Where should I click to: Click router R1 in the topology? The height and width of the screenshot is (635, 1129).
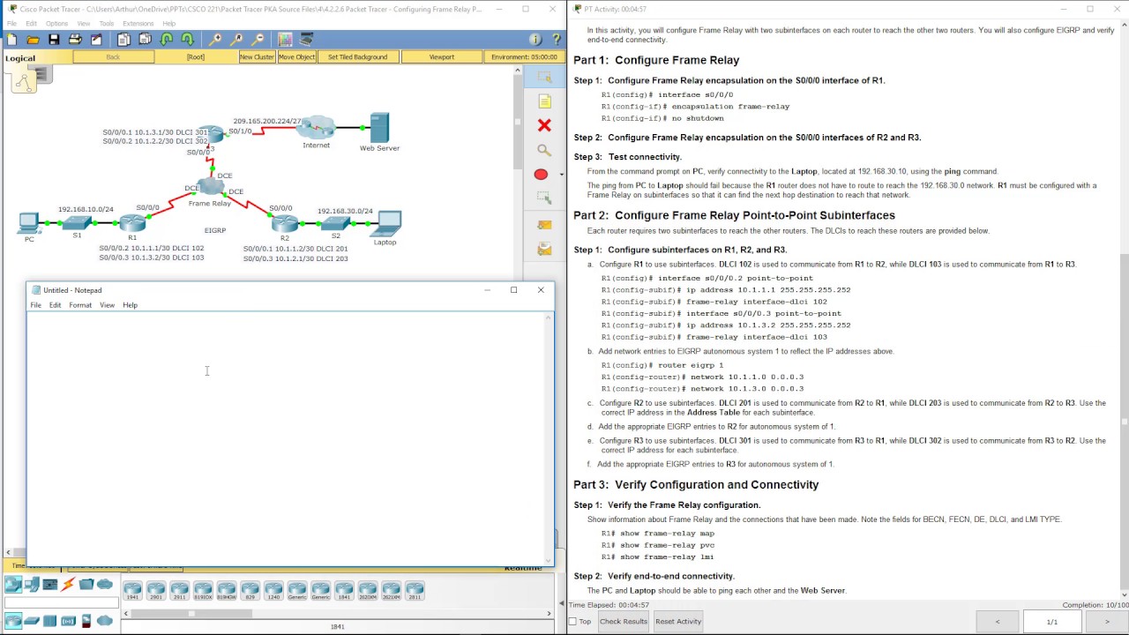(132, 223)
